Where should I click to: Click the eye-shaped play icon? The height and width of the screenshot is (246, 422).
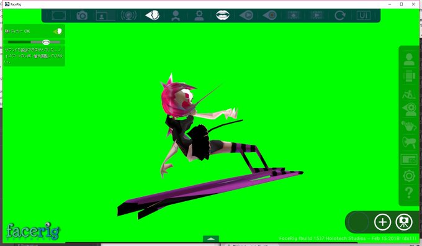(246, 15)
